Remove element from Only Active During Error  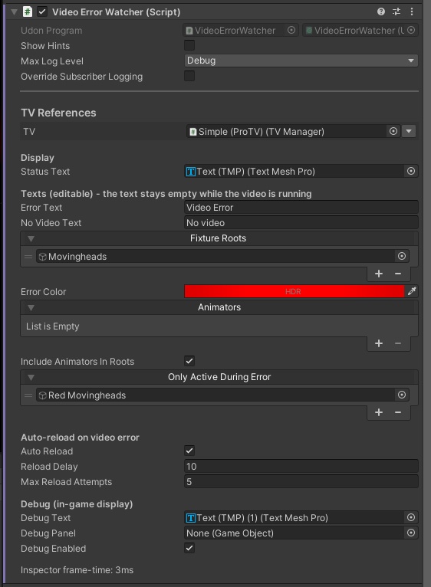coord(398,412)
